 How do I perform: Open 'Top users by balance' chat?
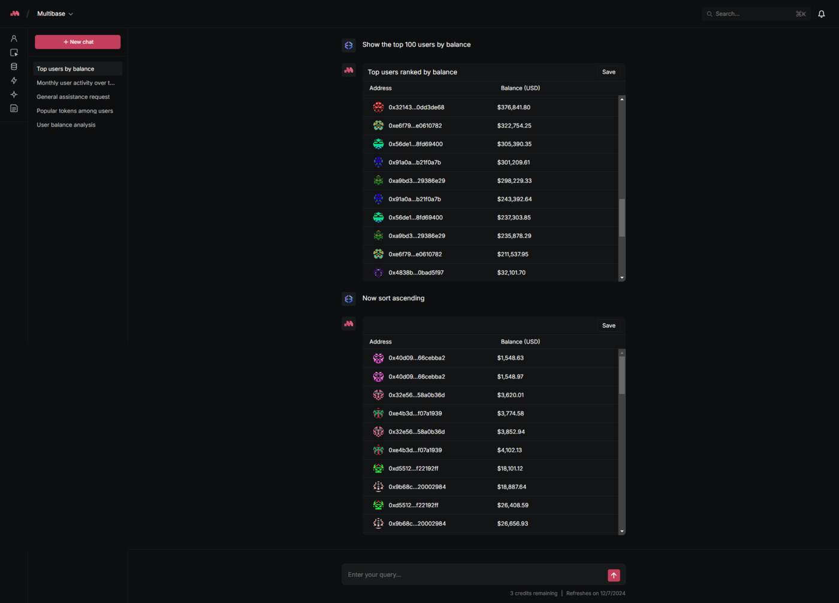click(x=78, y=69)
